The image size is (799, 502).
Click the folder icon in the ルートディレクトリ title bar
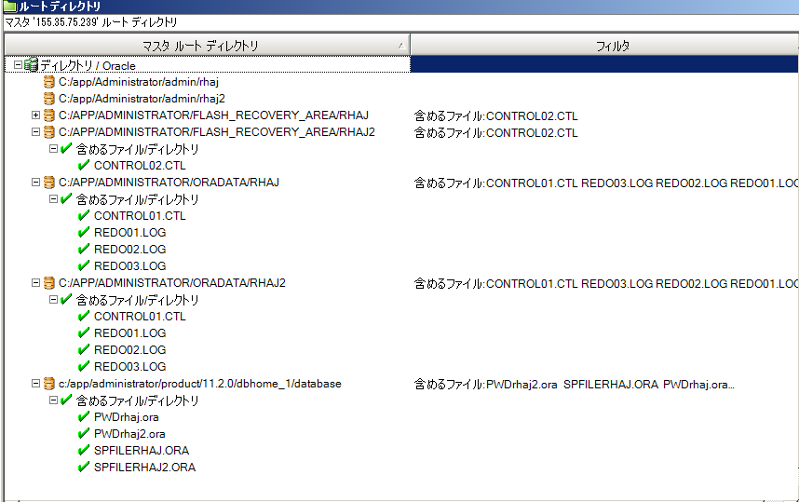click(9, 7)
